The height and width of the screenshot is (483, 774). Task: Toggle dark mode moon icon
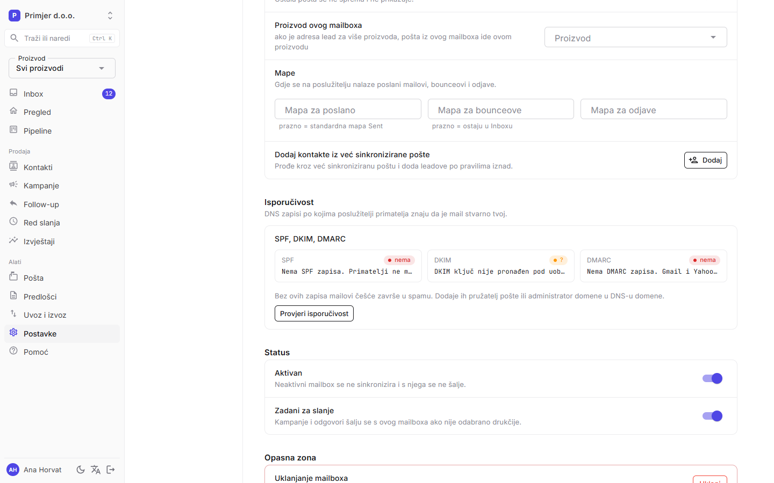click(81, 470)
